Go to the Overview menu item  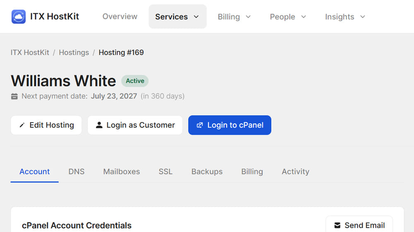point(120,17)
